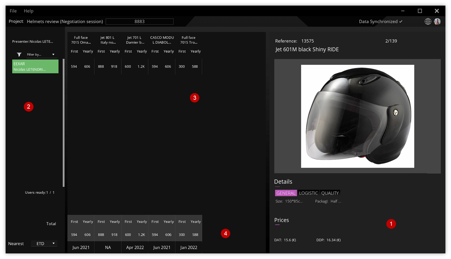Click the Helmets review project name
The width and height of the screenshot is (451, 259).
tap(65, 22)
